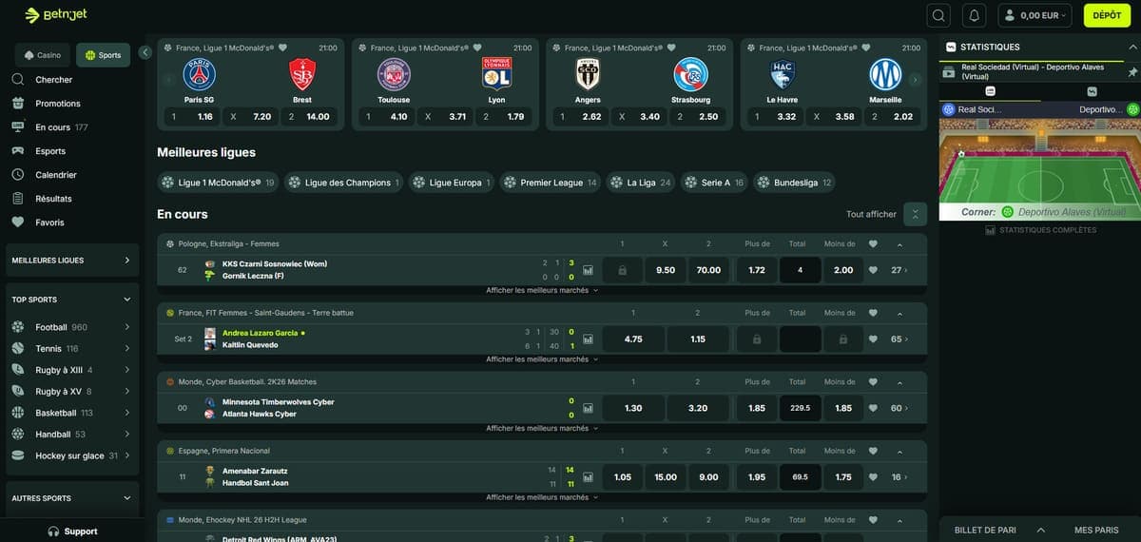This screenshot has width=1141, height=542.
Task: Click the Marseille club crest
Action: point(885,74)
